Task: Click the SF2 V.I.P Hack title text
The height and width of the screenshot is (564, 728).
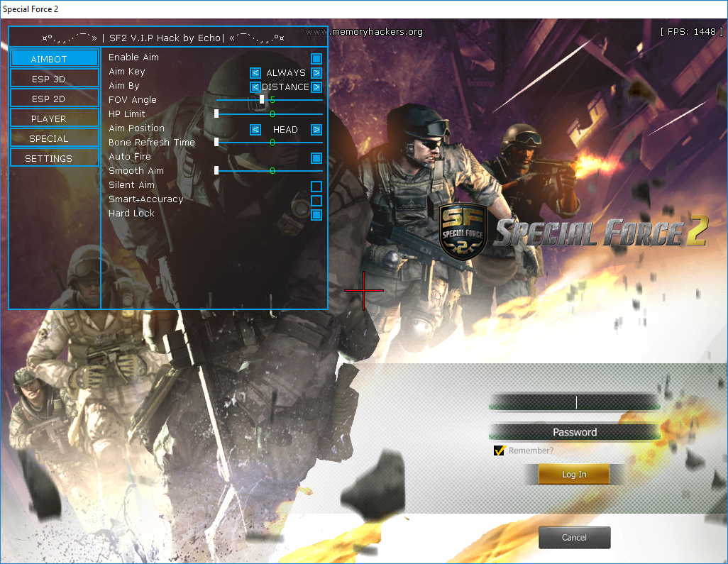Action: (x=165, y=38)
